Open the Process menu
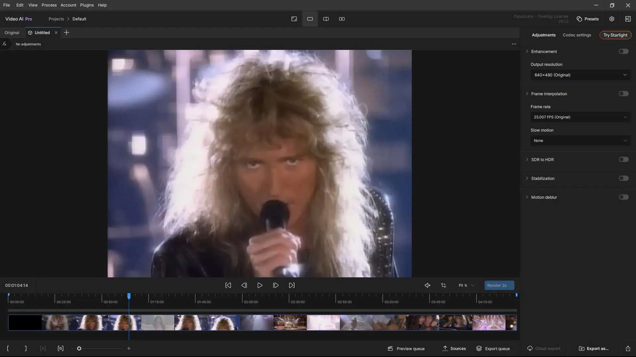The image size is (636, 357). click(x=49, y=5)
